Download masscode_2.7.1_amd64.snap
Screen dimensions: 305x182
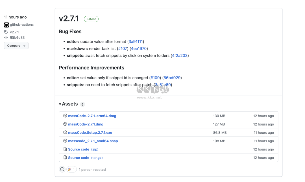[x=93, y=141]
